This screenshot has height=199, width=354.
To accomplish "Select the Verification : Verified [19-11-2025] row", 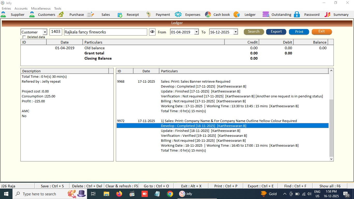I will [x=223, y=136].
